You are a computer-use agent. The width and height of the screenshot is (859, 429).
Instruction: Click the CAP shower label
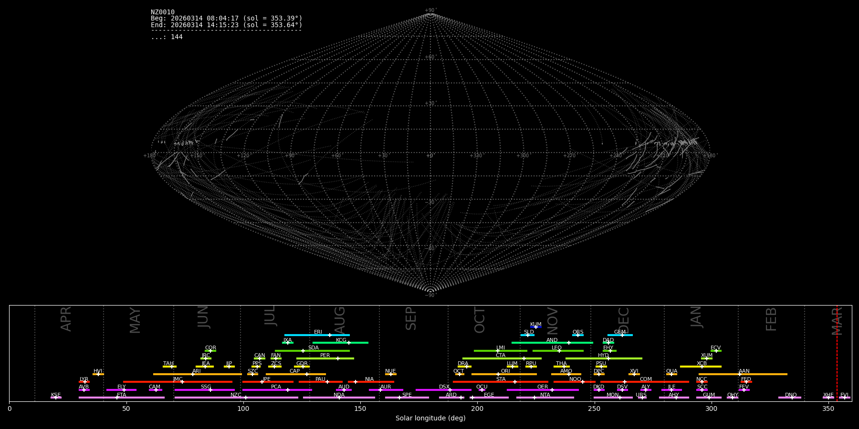click(294, 371)
